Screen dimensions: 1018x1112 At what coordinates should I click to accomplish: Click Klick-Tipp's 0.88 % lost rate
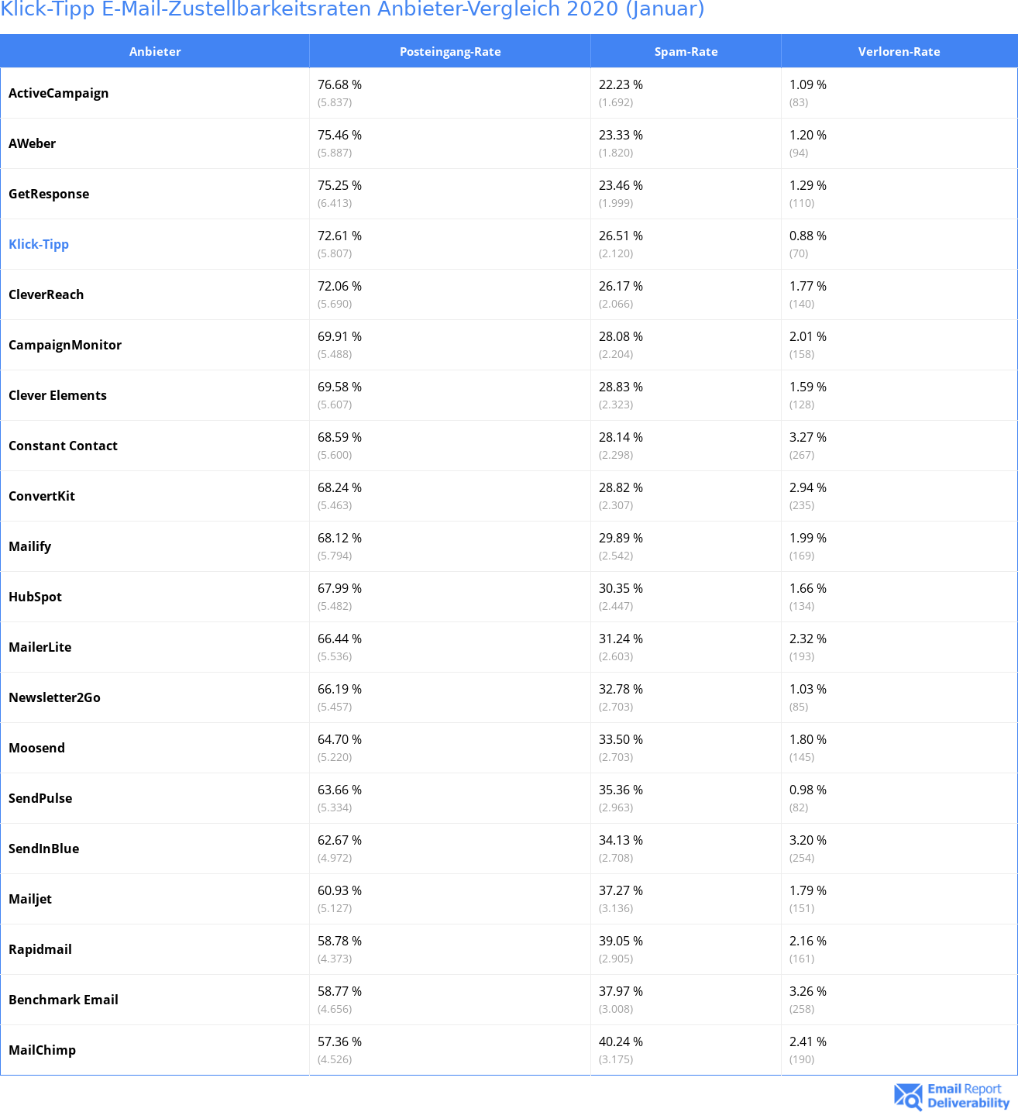coord(808,236)
